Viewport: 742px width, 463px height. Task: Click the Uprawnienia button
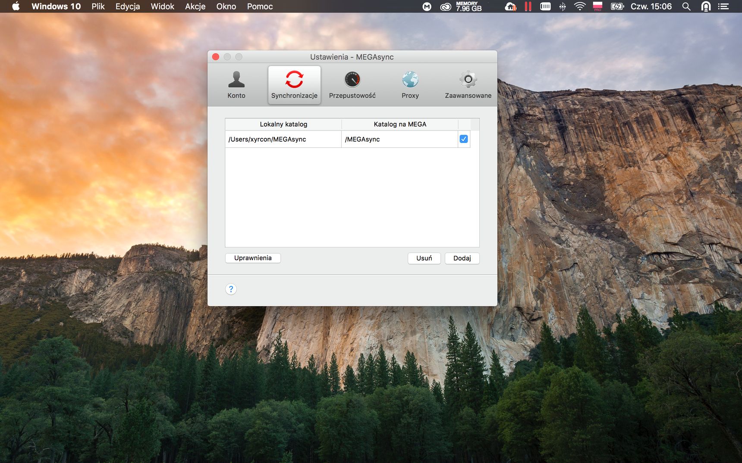(x=253, y=258)
